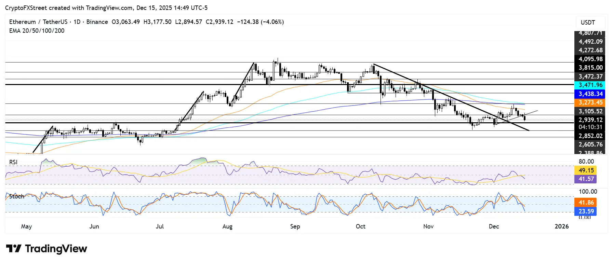This screenshot has width=613, height=264.
Task: Click the TradingView logo icon
Action: coord(14,248)
